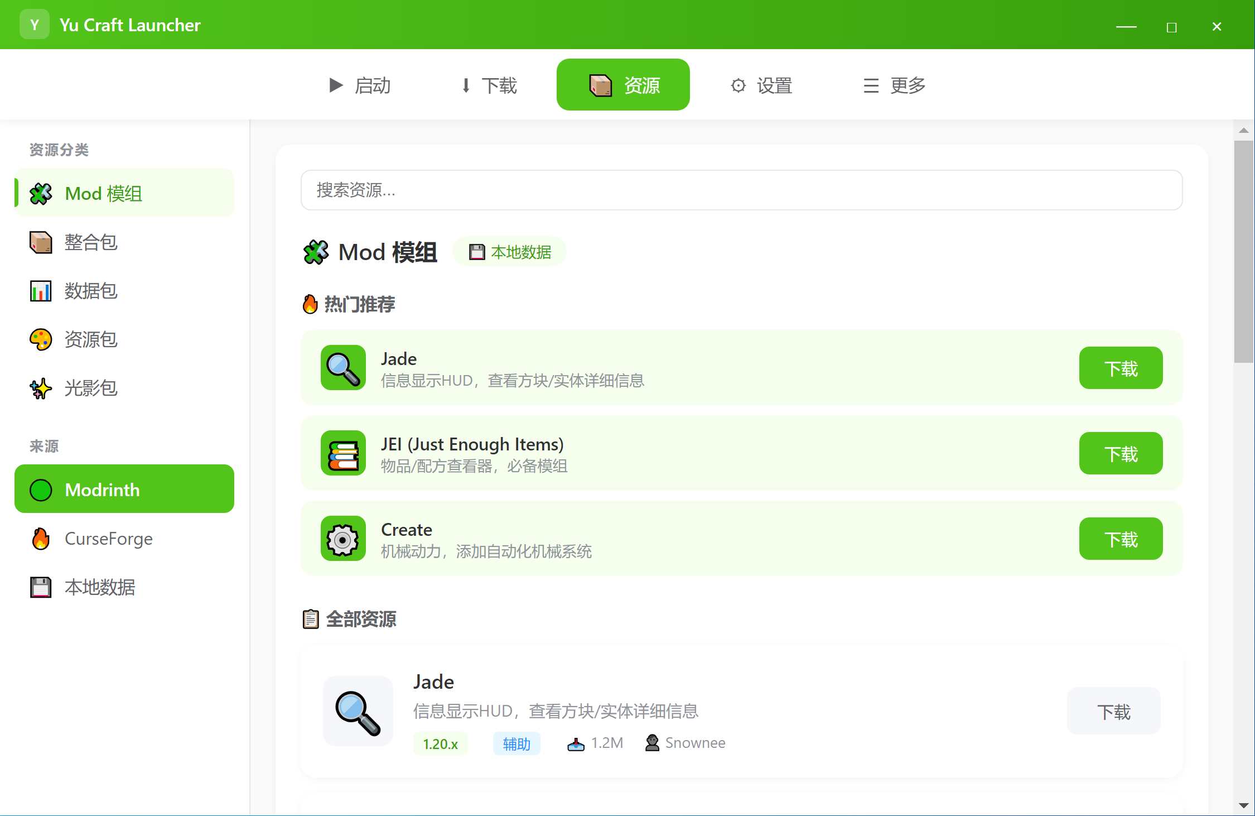The width and height of the screenshot is (1255, 816).
Task: Open the 设置 settings tab
Action: tap(761, 85)
